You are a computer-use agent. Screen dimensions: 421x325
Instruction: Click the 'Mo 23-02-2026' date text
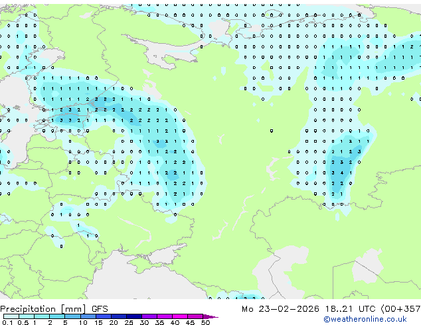280,309
